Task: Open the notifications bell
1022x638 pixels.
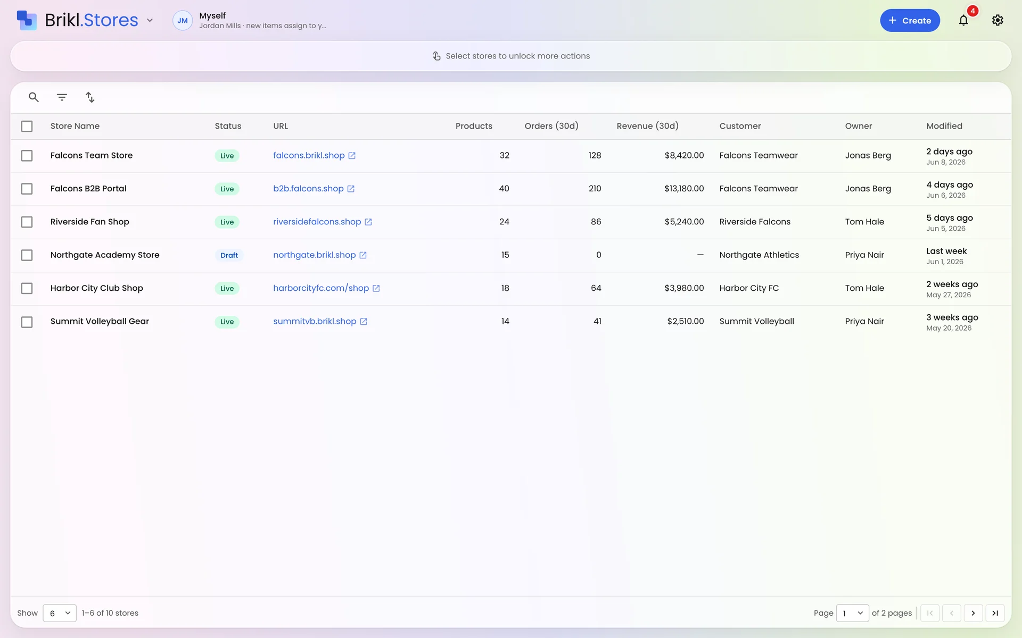Action: coord(963,20)
